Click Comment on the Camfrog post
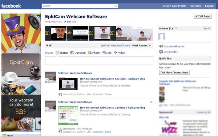This screenshot has width=218, height=137. point(98,132)
